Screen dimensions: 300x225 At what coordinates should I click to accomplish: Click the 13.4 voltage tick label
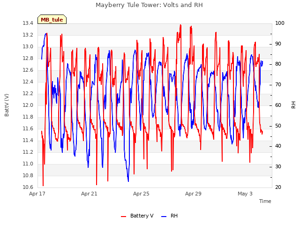tap(28, 23)
